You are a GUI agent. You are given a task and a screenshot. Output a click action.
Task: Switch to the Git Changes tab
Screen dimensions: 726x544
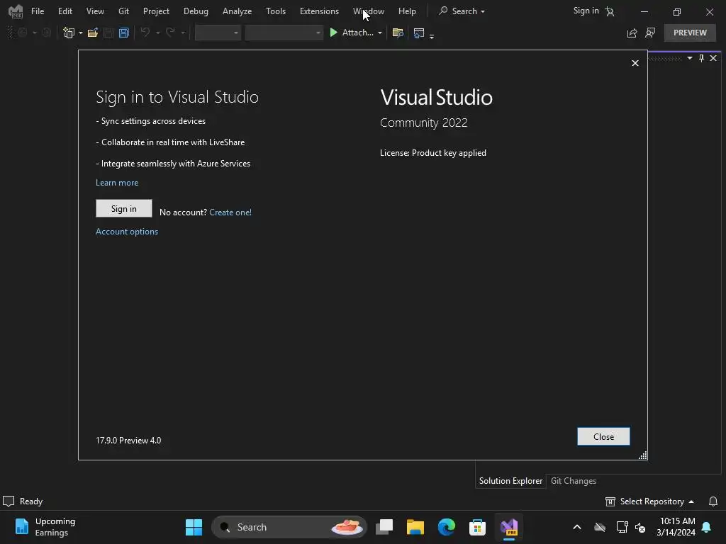click(573, 481)
